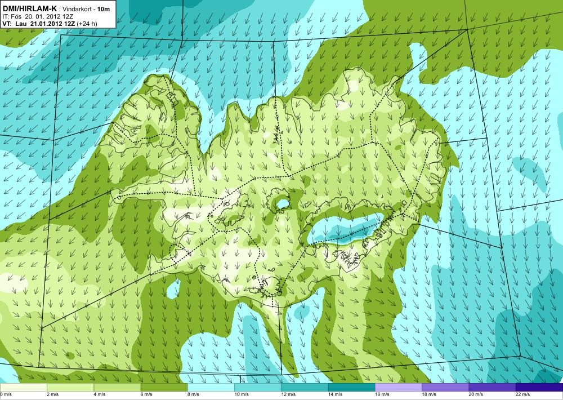Click the '2 m/s' legend label

[53, 394]
